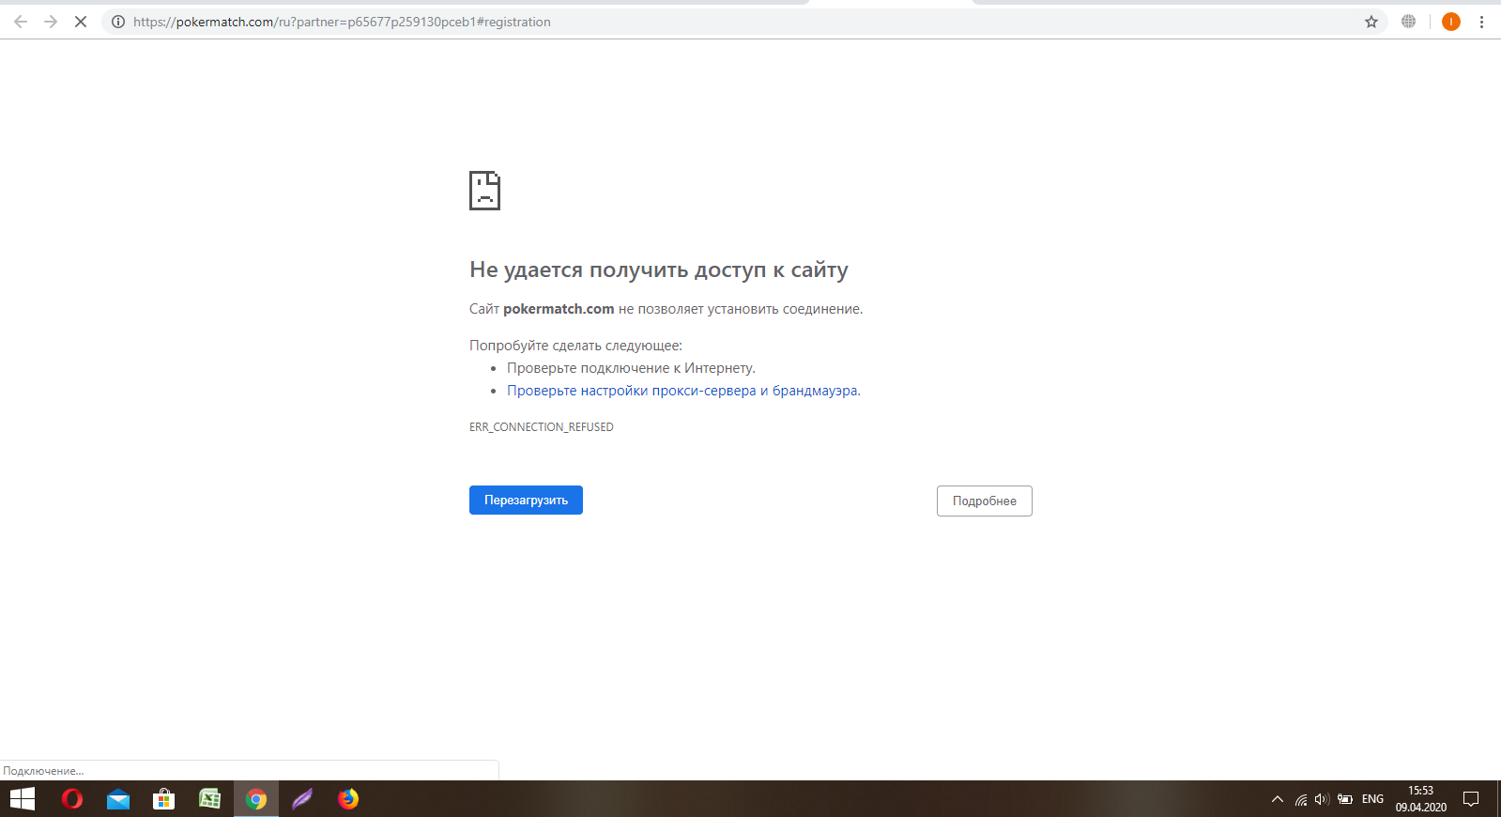Image resolution: width=1501 pixels, height=817 pixels.
Task: Bookmark this page with the star
Action: pyautogui.click(x=1371, y=22)
